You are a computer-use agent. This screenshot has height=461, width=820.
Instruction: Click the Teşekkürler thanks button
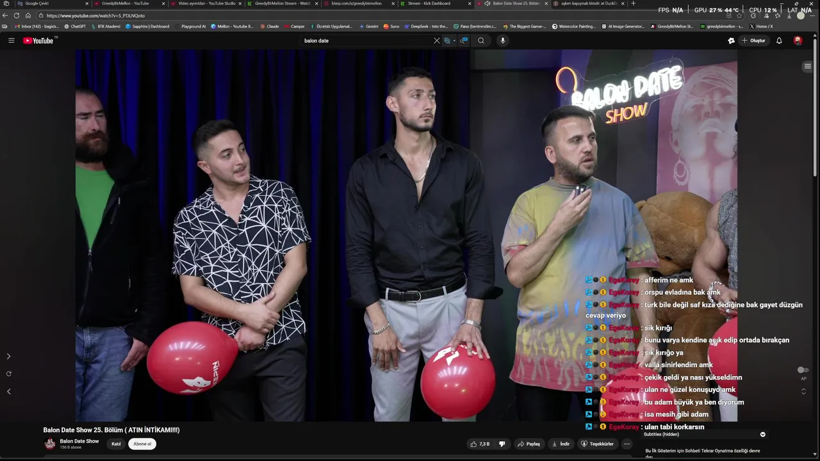tap(597, 444)
